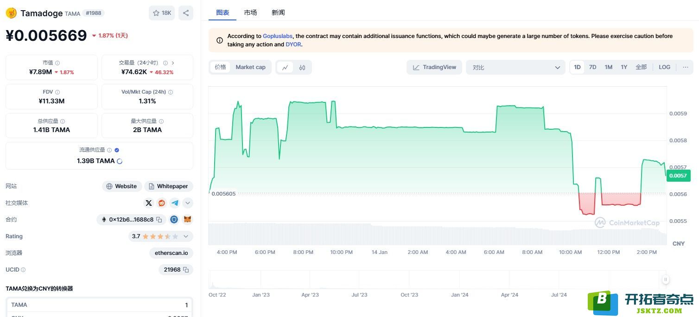This screenshot has height=317, width=699.
Task: Switch to candlestick chart view
Action: point(302,67)
